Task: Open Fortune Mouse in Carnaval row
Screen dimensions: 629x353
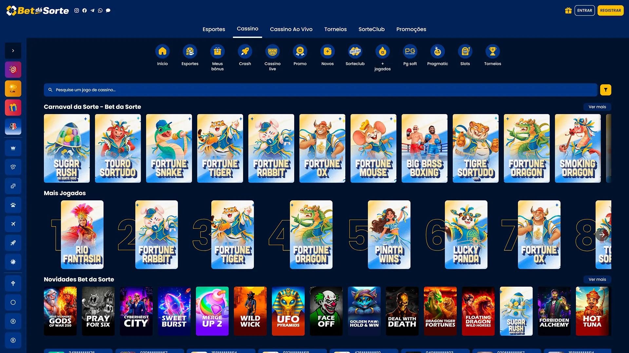Action: (x=373, y=148)
